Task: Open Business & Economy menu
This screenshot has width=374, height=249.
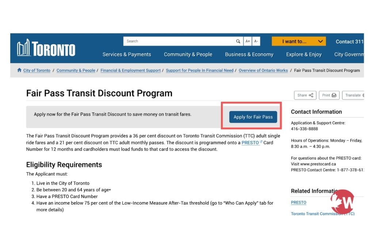Action: [x=249, y=55]
